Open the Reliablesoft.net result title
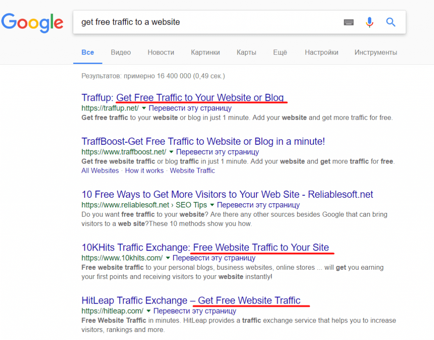The height and width of the screenshot is (340, 434). (227, 194)
